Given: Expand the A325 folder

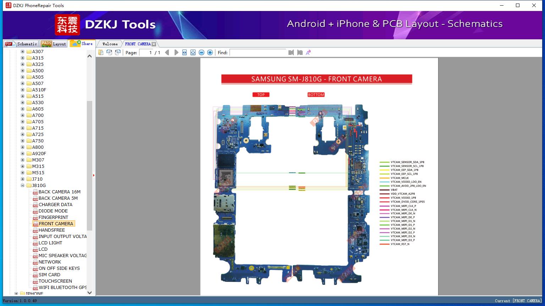Looking at the screenshot, I should pos(22,64).
